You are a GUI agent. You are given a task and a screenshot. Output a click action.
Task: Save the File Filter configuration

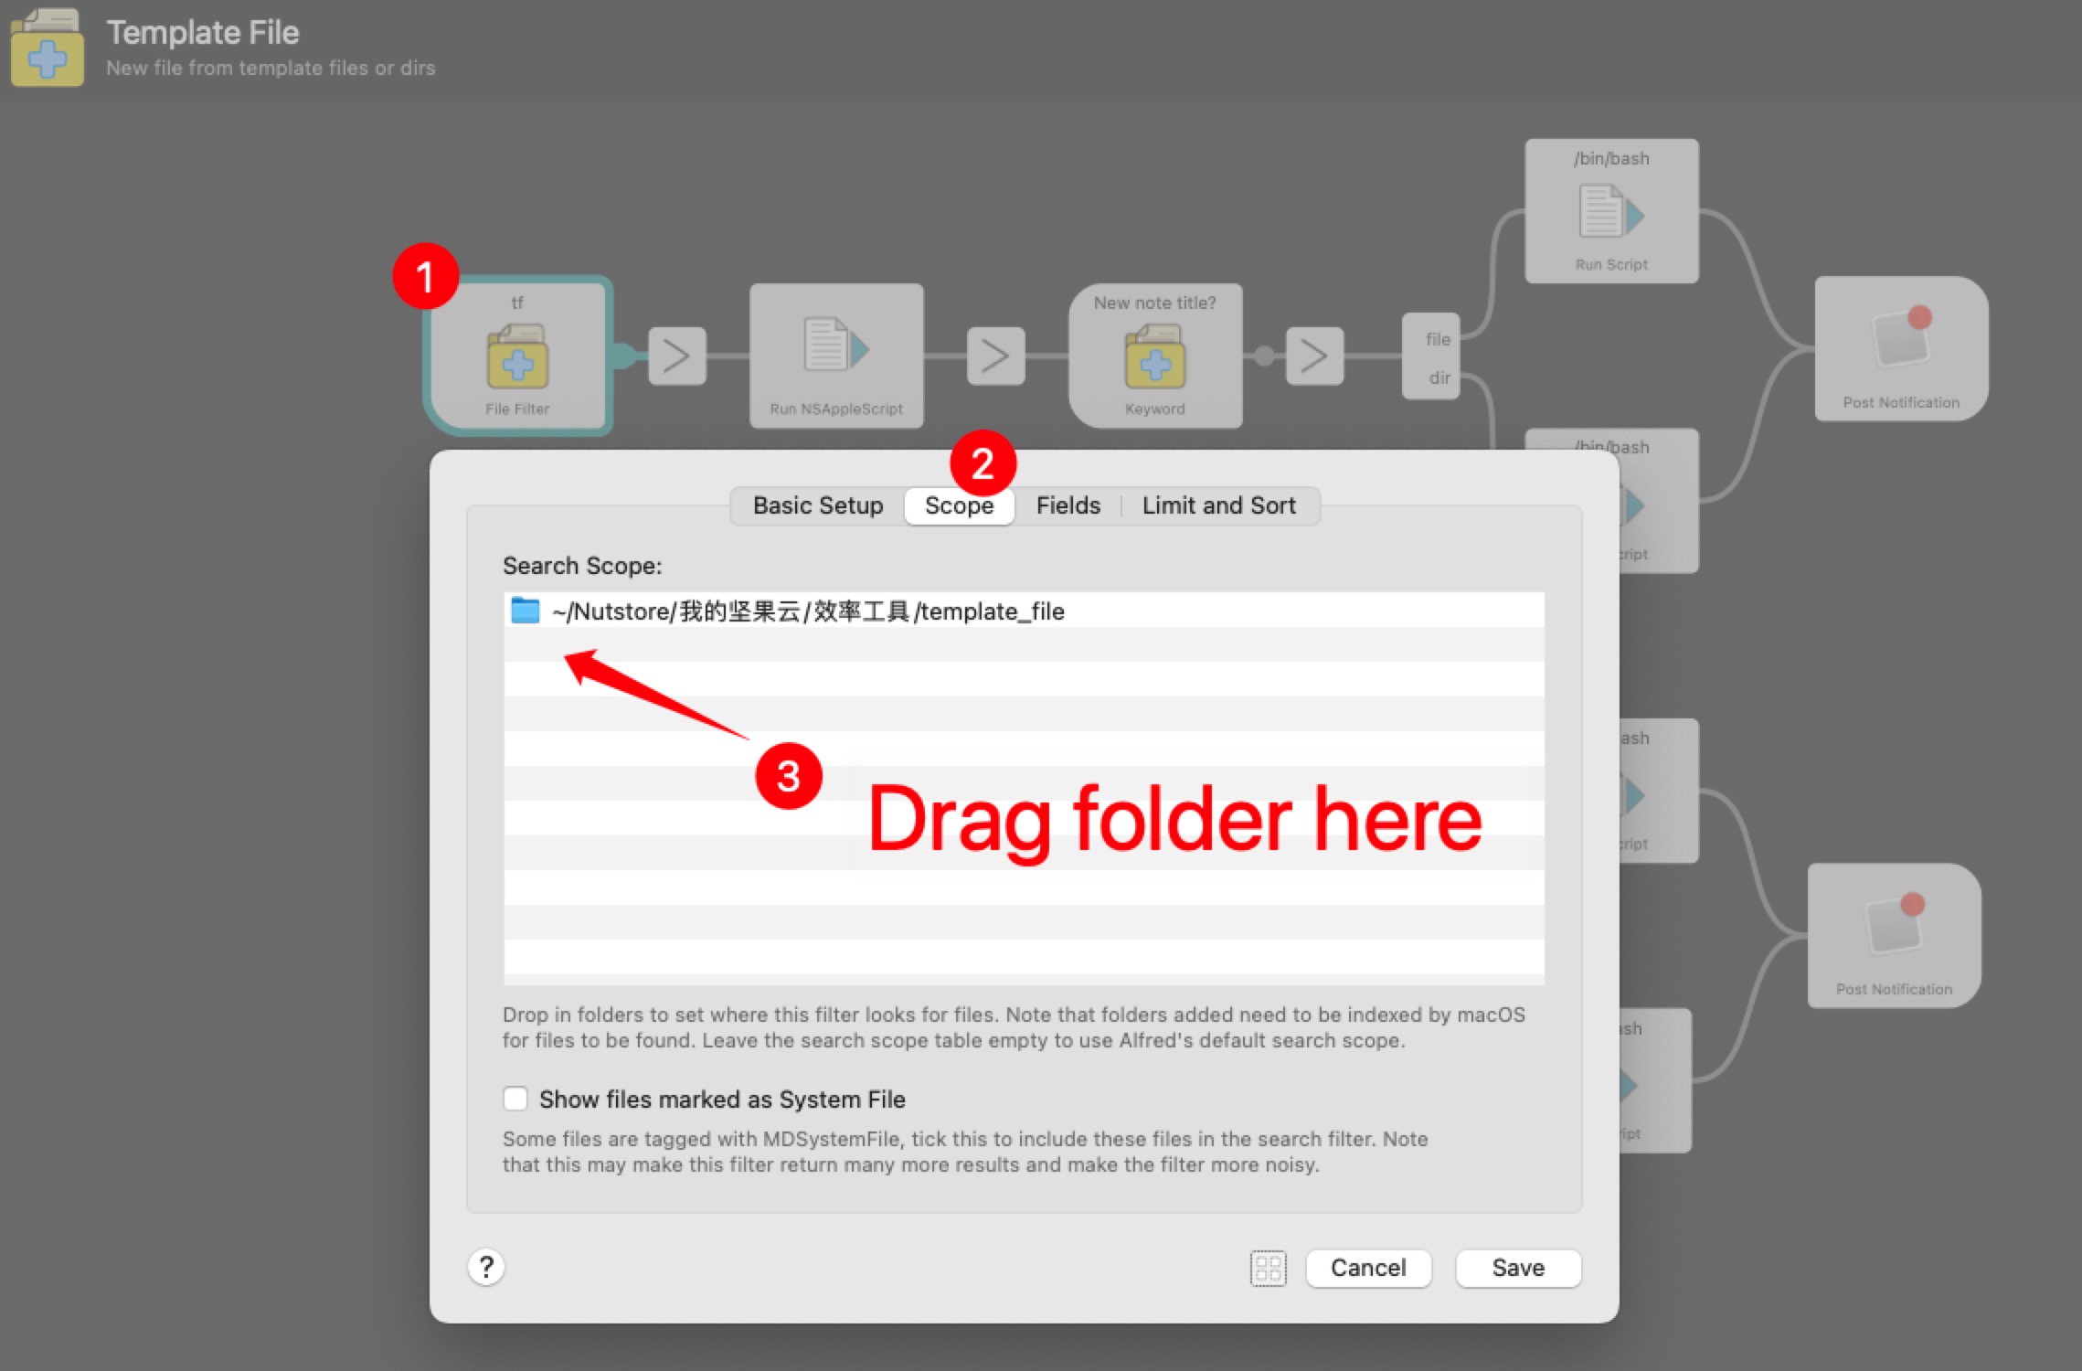coord(1517,1268)
